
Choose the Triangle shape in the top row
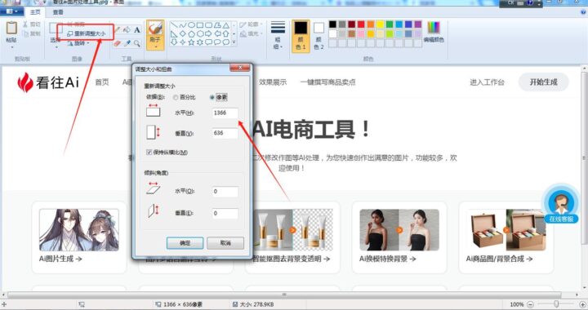tap(225, 25)
